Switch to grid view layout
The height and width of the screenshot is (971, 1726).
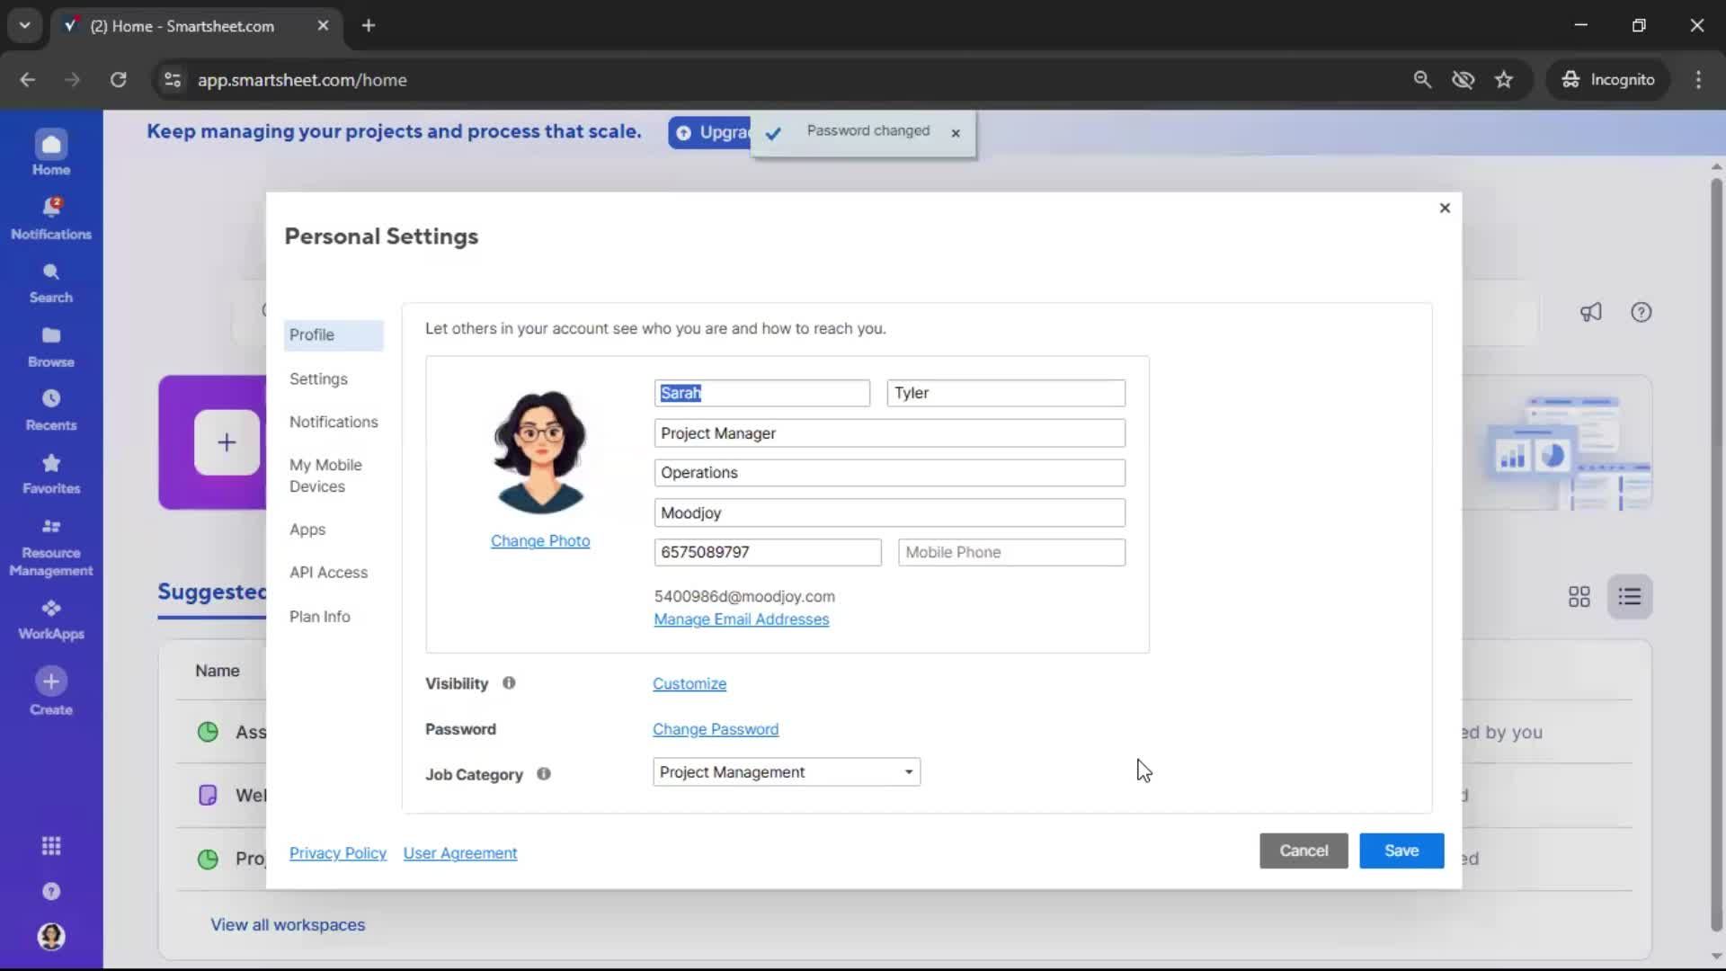[x=1579, y=596]
